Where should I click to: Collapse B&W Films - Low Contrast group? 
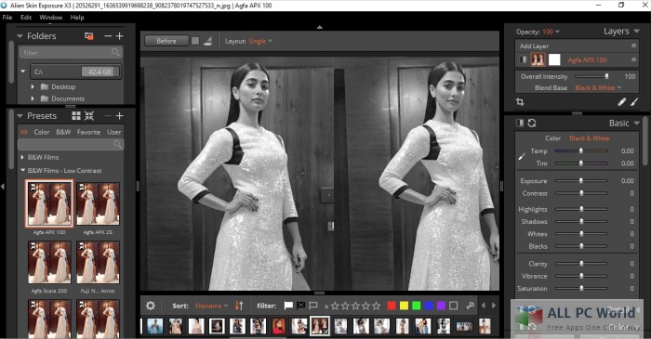22,170
